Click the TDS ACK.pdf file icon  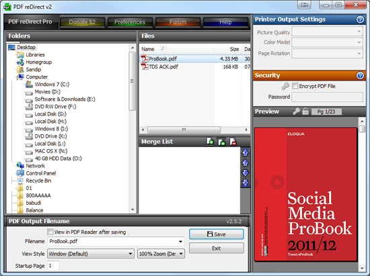(145, 66)
